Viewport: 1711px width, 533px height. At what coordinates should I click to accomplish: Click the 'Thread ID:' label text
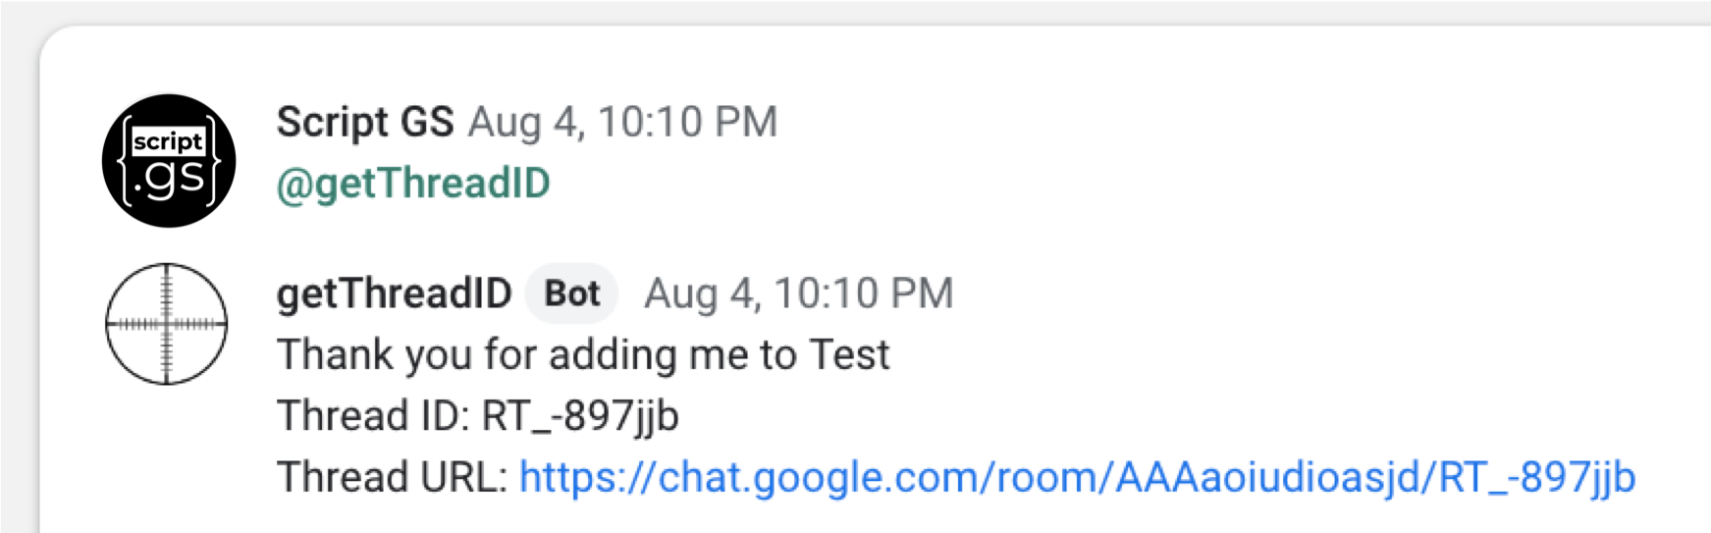[374, 416]
